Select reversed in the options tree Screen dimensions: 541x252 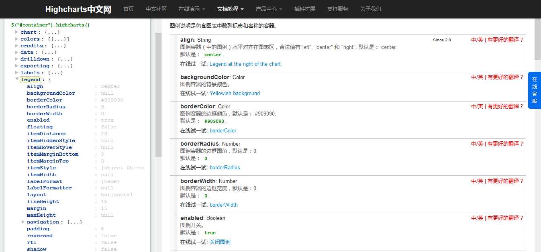pyautogui.click(x=40, y=236)
